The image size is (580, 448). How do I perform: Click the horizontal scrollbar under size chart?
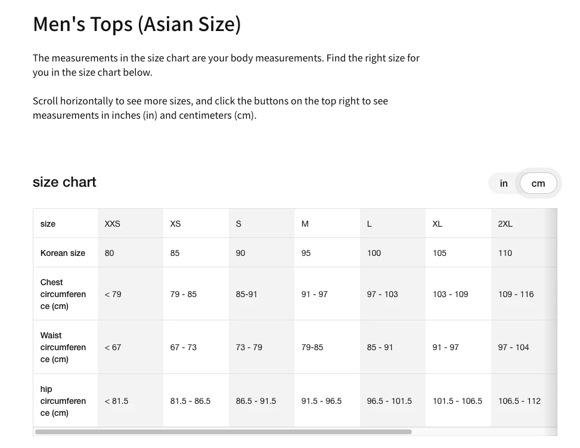tap(223, 431)
